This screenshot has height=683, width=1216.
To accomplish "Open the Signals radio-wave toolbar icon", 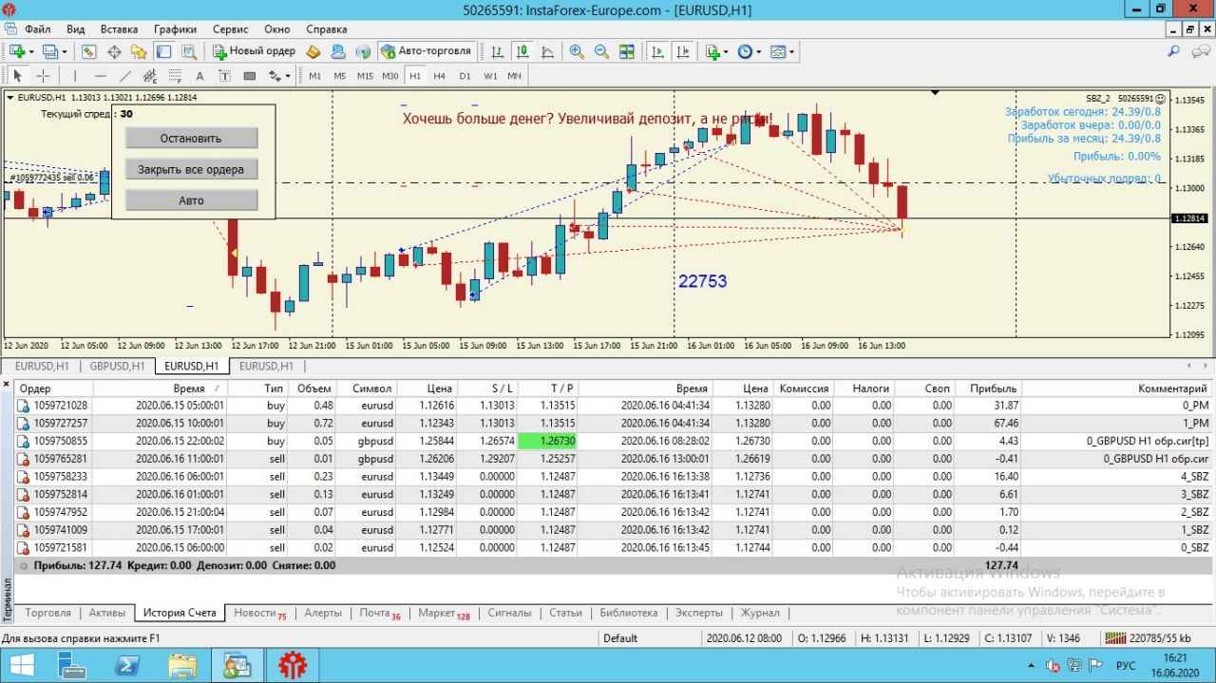I will (363, 51).
